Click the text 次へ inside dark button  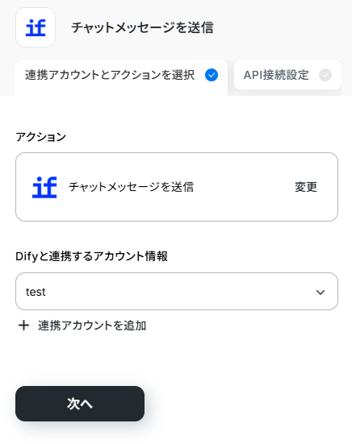coord(80,404)
